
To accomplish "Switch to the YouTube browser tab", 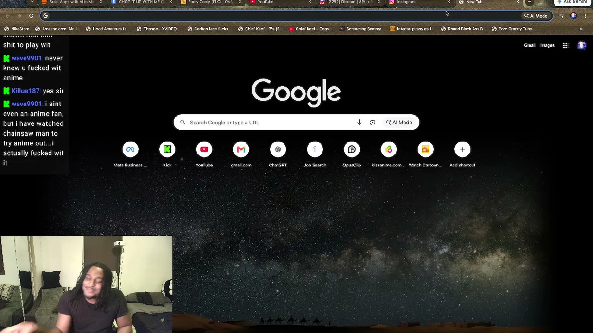I will tap(280, 2).
